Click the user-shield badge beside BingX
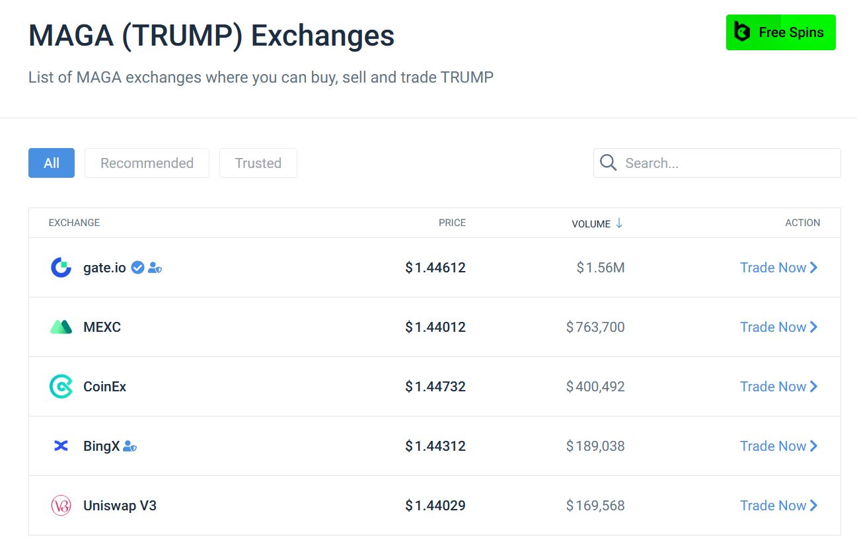This screenshot has height=546, width=857. (x=130, y=446)
